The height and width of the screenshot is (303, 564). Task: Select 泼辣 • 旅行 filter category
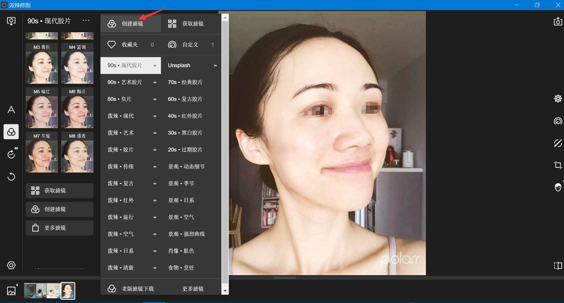(131, 217)
